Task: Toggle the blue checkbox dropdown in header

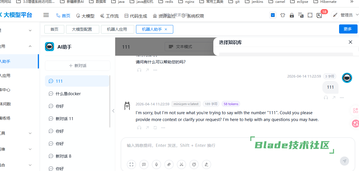Action: (x=273, y=15)
